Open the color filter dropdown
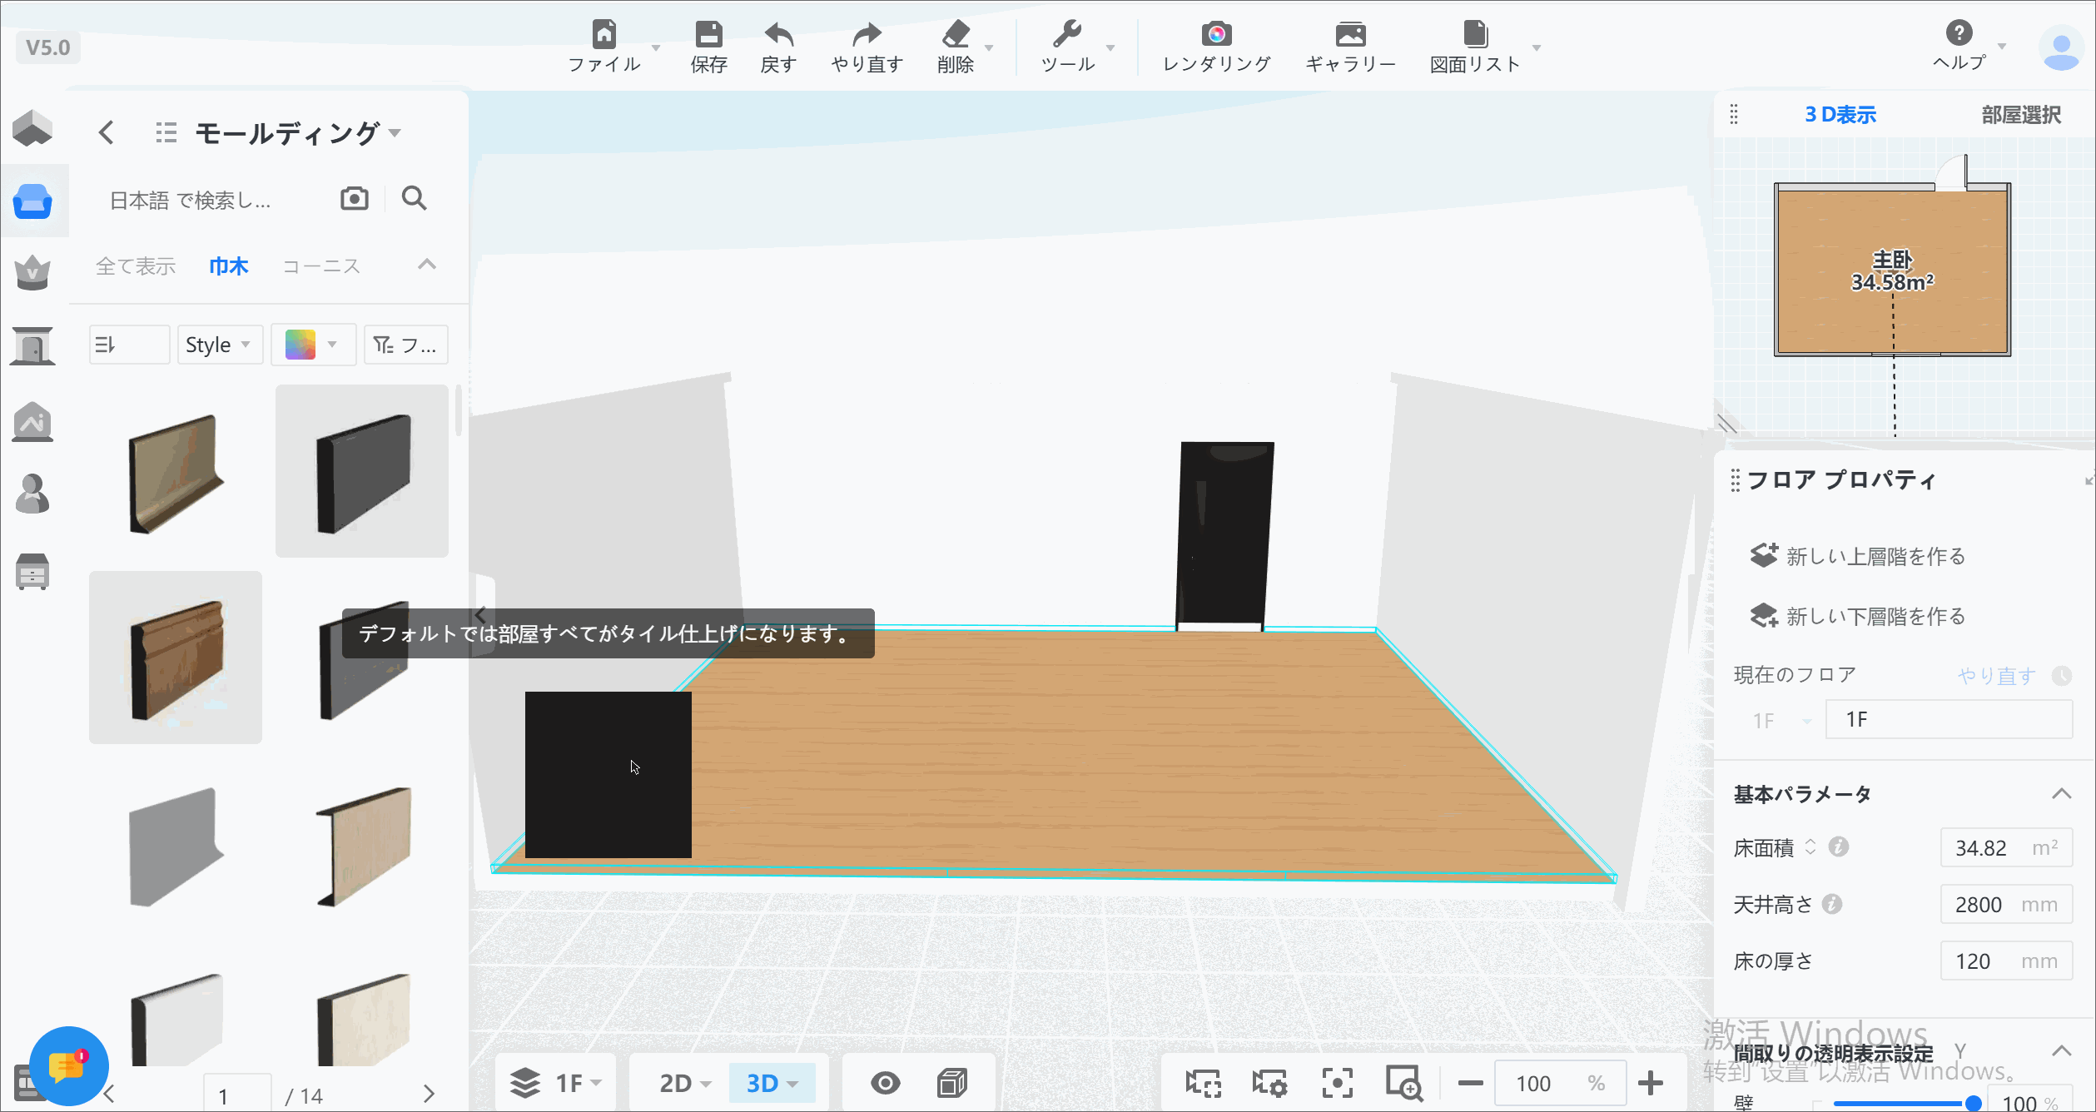 313,345
